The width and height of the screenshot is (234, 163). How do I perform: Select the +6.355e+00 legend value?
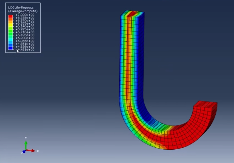[25, 23]
